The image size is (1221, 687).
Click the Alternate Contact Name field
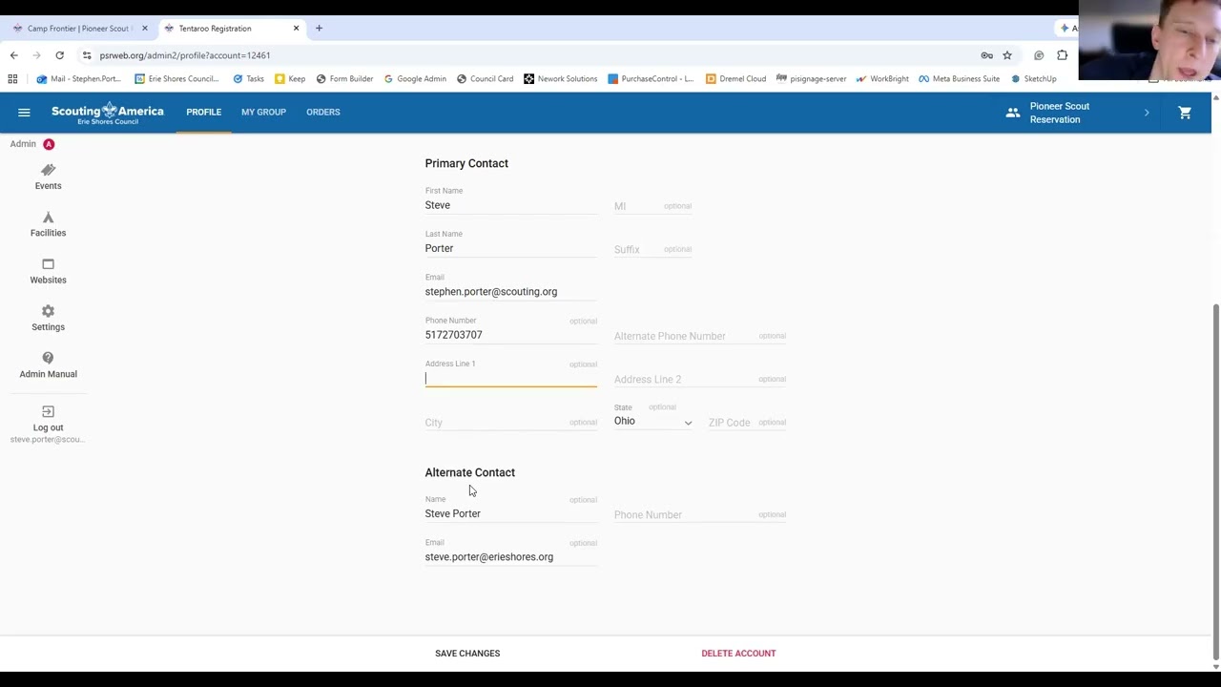[510, 513]
